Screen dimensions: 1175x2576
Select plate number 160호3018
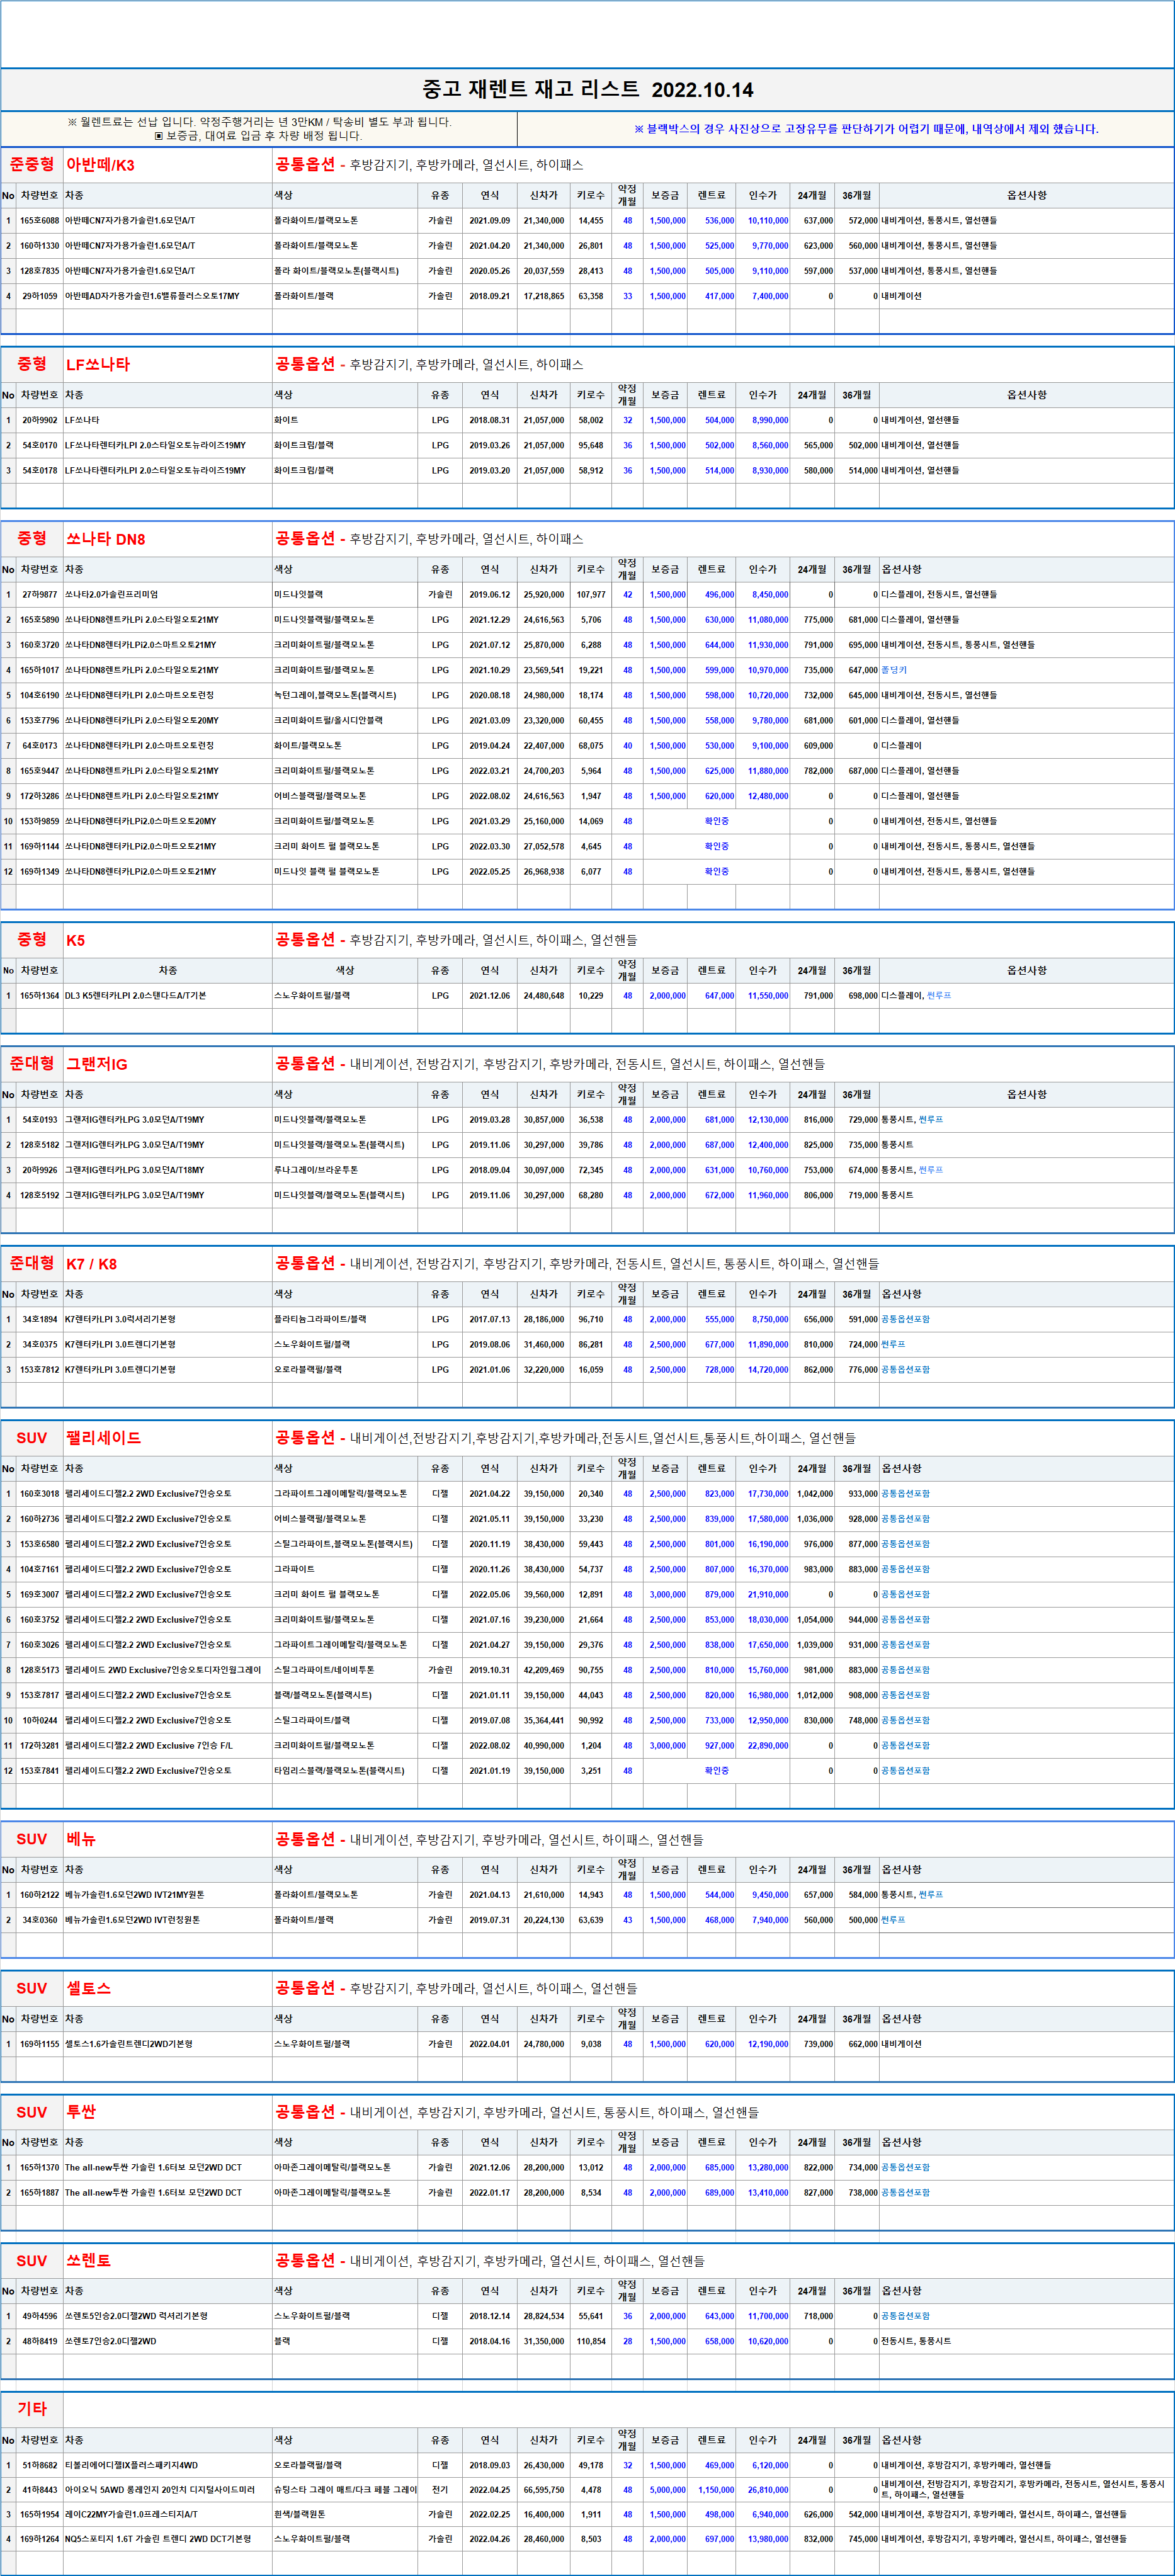pos(40,1493)
